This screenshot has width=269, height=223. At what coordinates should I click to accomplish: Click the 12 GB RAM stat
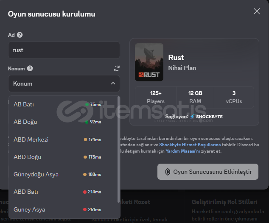(195, 97)
